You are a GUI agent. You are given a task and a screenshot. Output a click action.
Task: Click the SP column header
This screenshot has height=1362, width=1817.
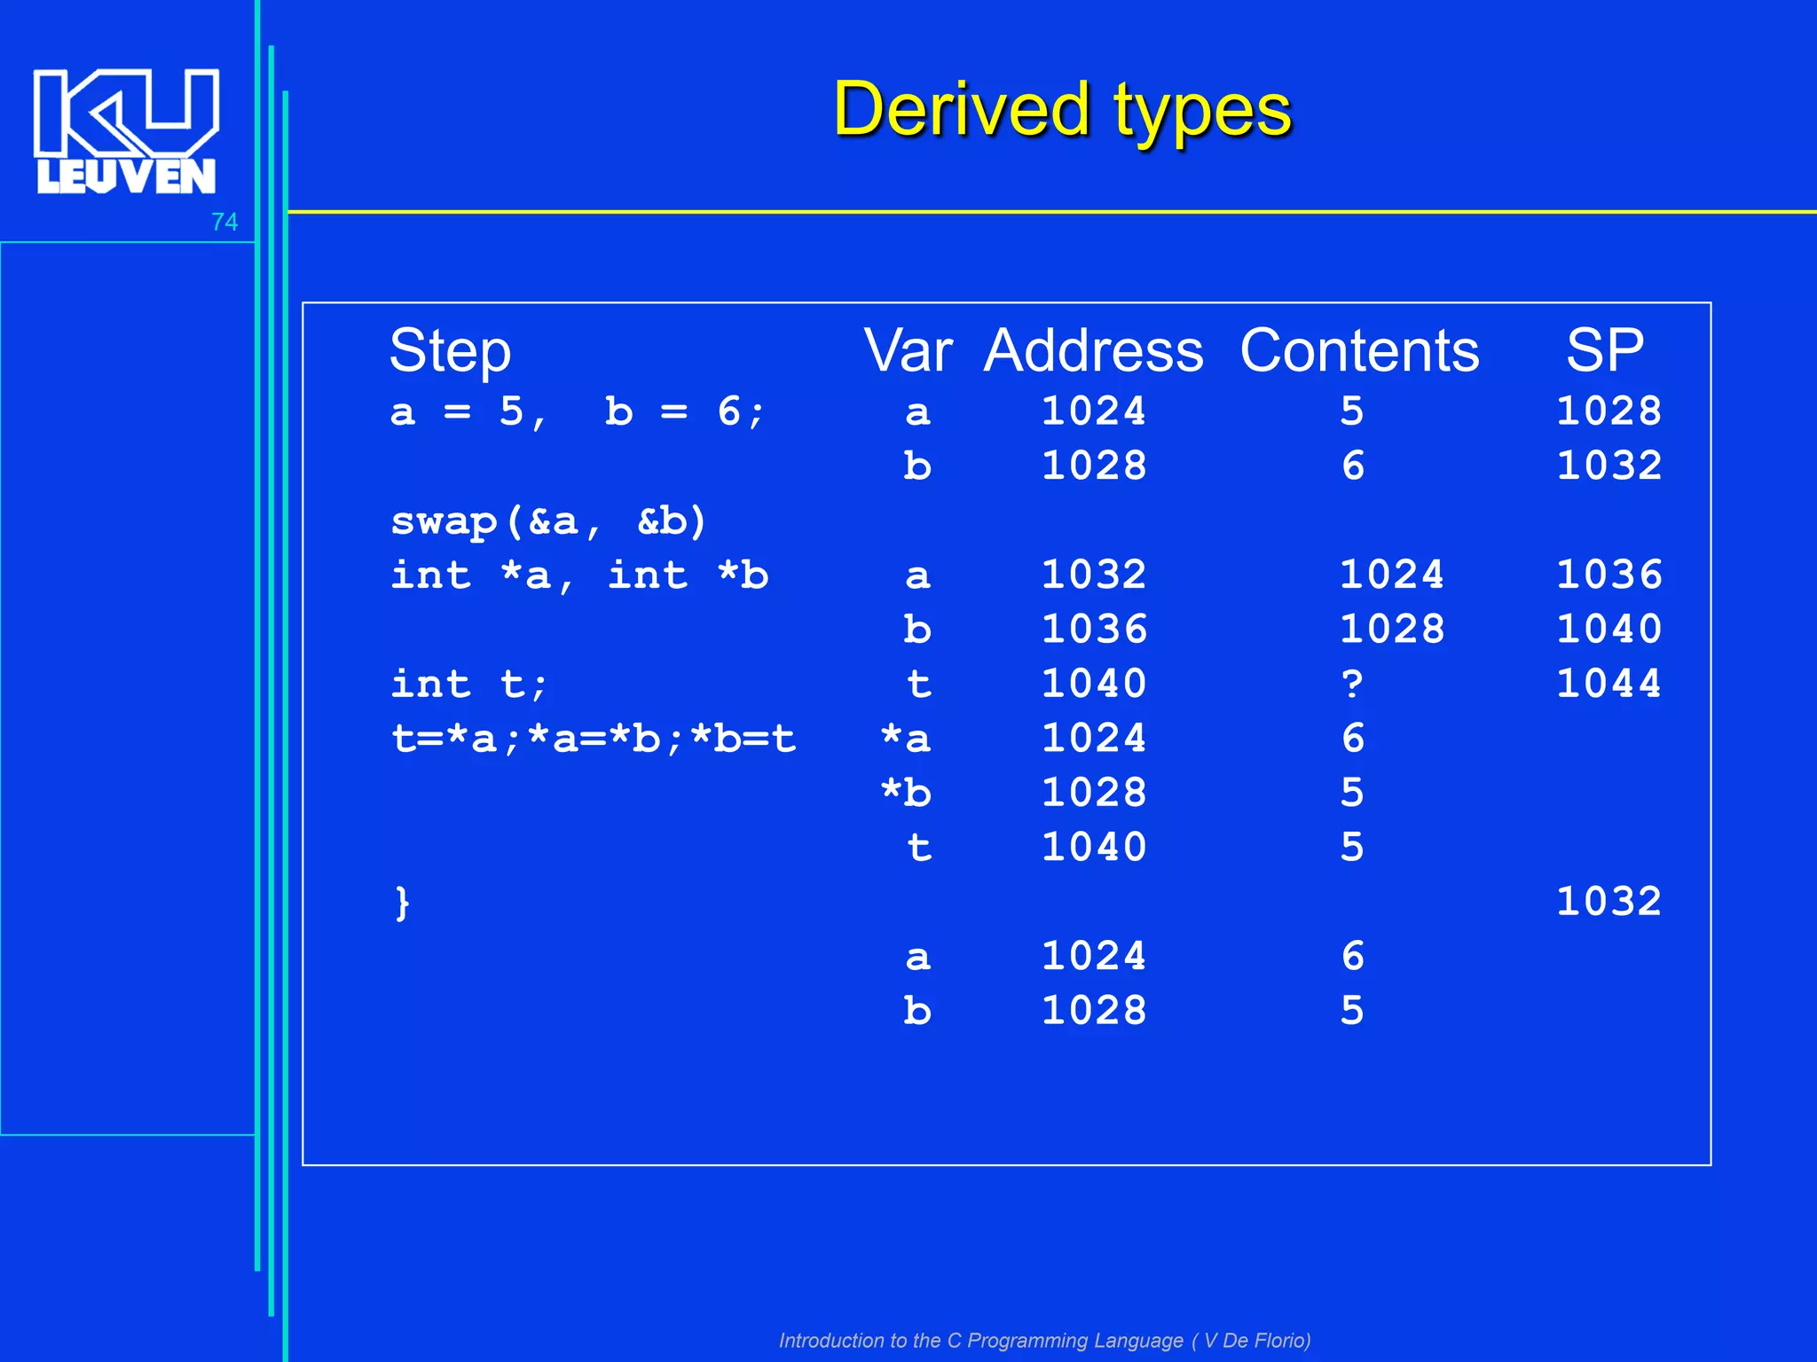pyautogui.click(x=1604, y=350)
